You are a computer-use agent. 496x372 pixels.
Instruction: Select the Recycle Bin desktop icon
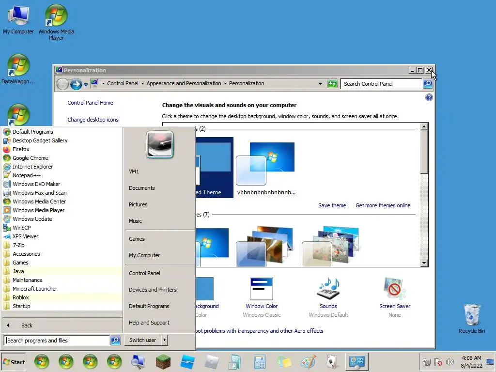click(472, 318)
